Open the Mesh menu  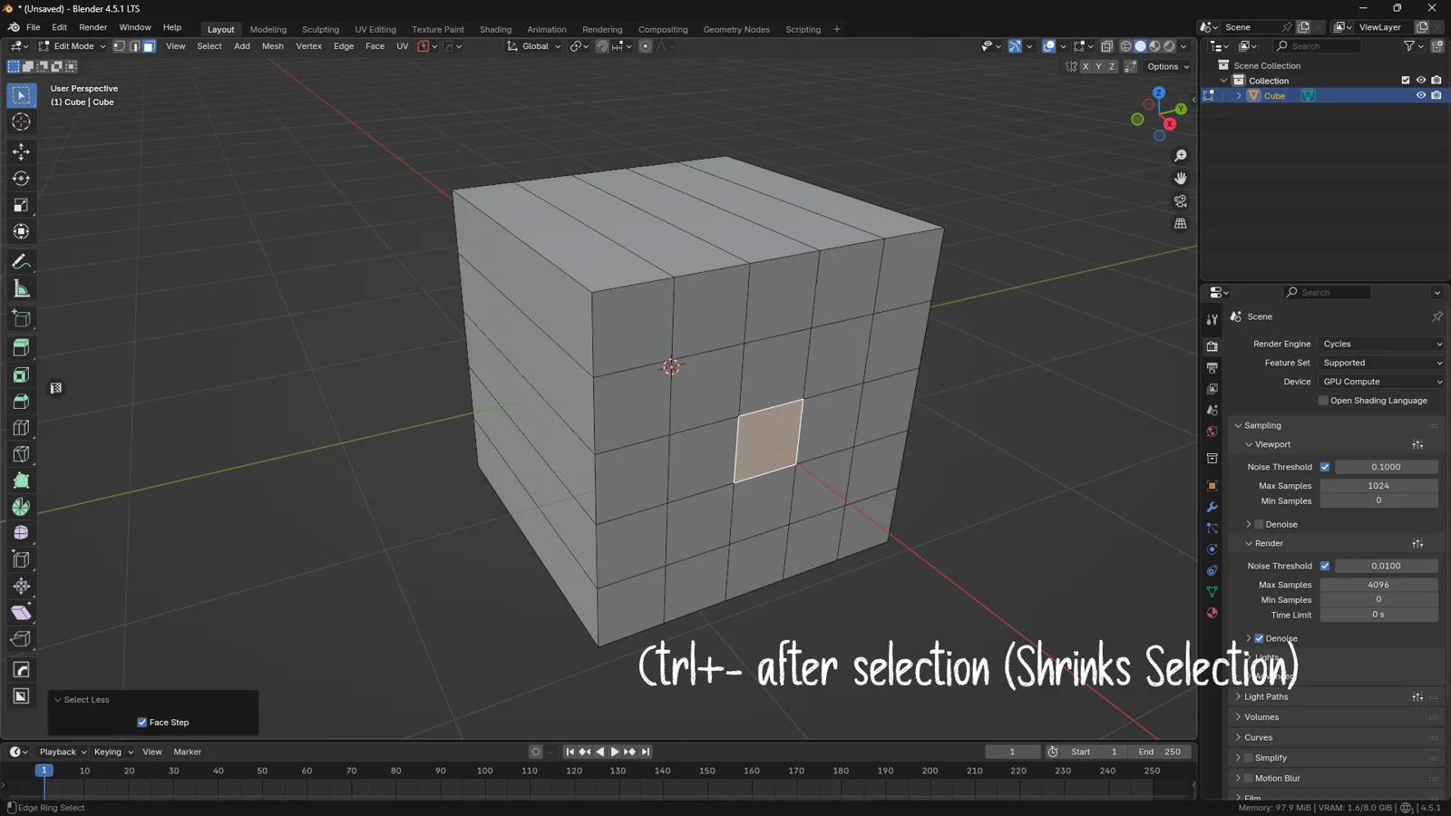coord(272,46)
